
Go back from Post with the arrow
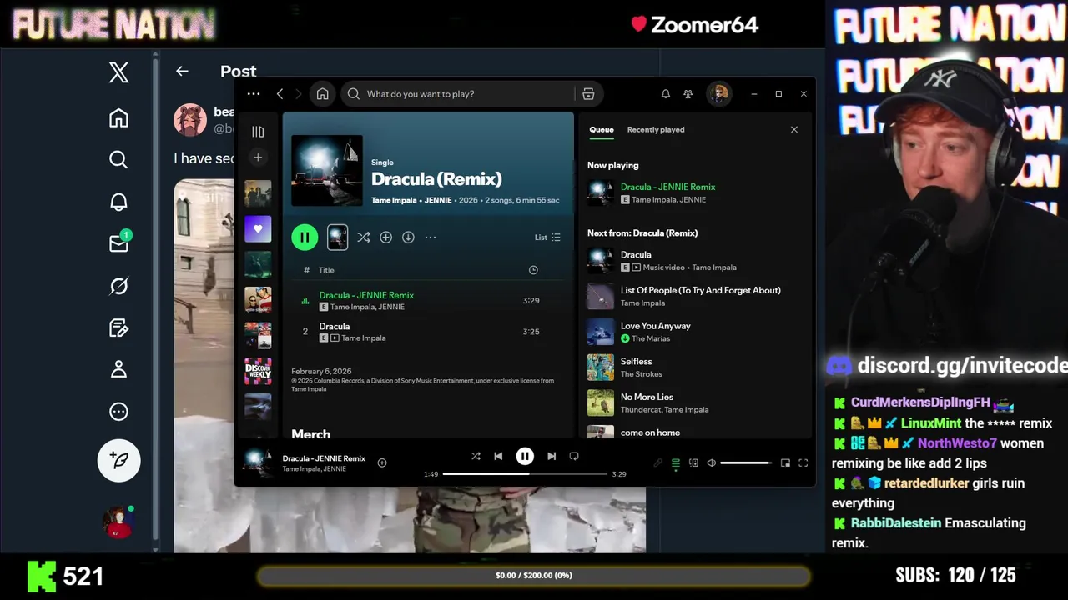182,72
